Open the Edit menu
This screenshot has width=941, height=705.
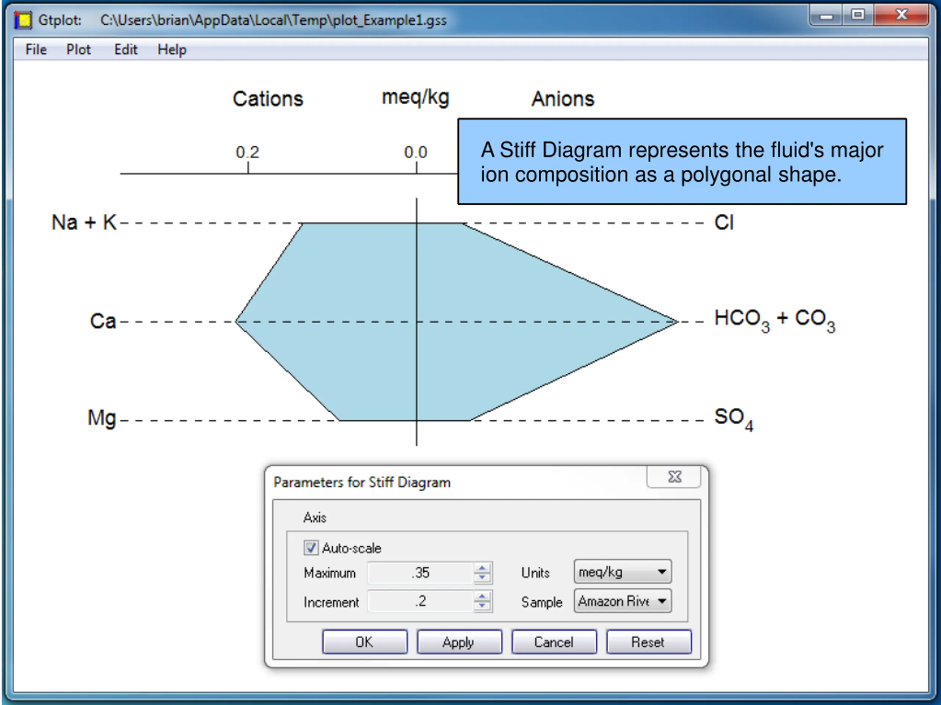(125, 50)
